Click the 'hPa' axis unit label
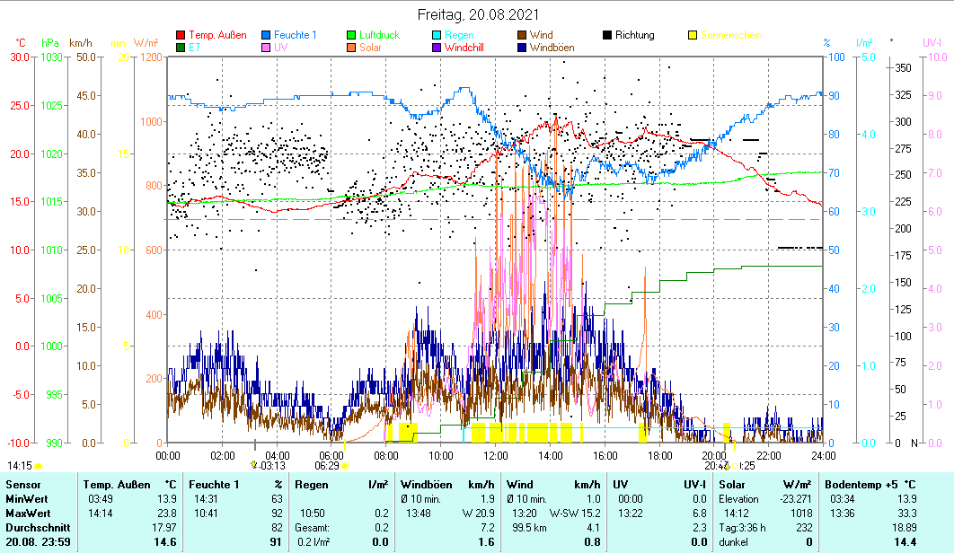Viewport: 954px width, 553px height. pyautogui.click(x=50, y=43)
